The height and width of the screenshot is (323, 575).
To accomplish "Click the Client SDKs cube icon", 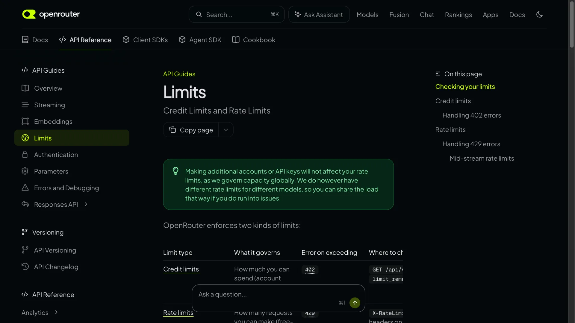I will click(x=126, y=39).
